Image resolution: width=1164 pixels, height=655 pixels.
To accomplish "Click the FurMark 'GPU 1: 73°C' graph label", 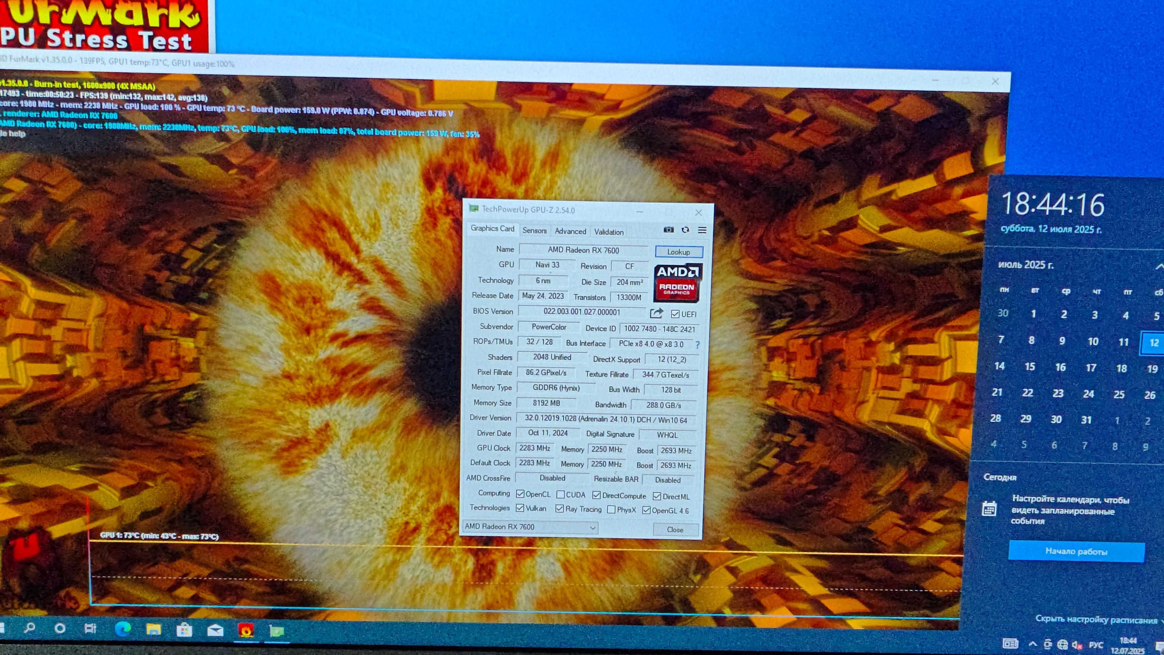I will [x=159, y=536].
